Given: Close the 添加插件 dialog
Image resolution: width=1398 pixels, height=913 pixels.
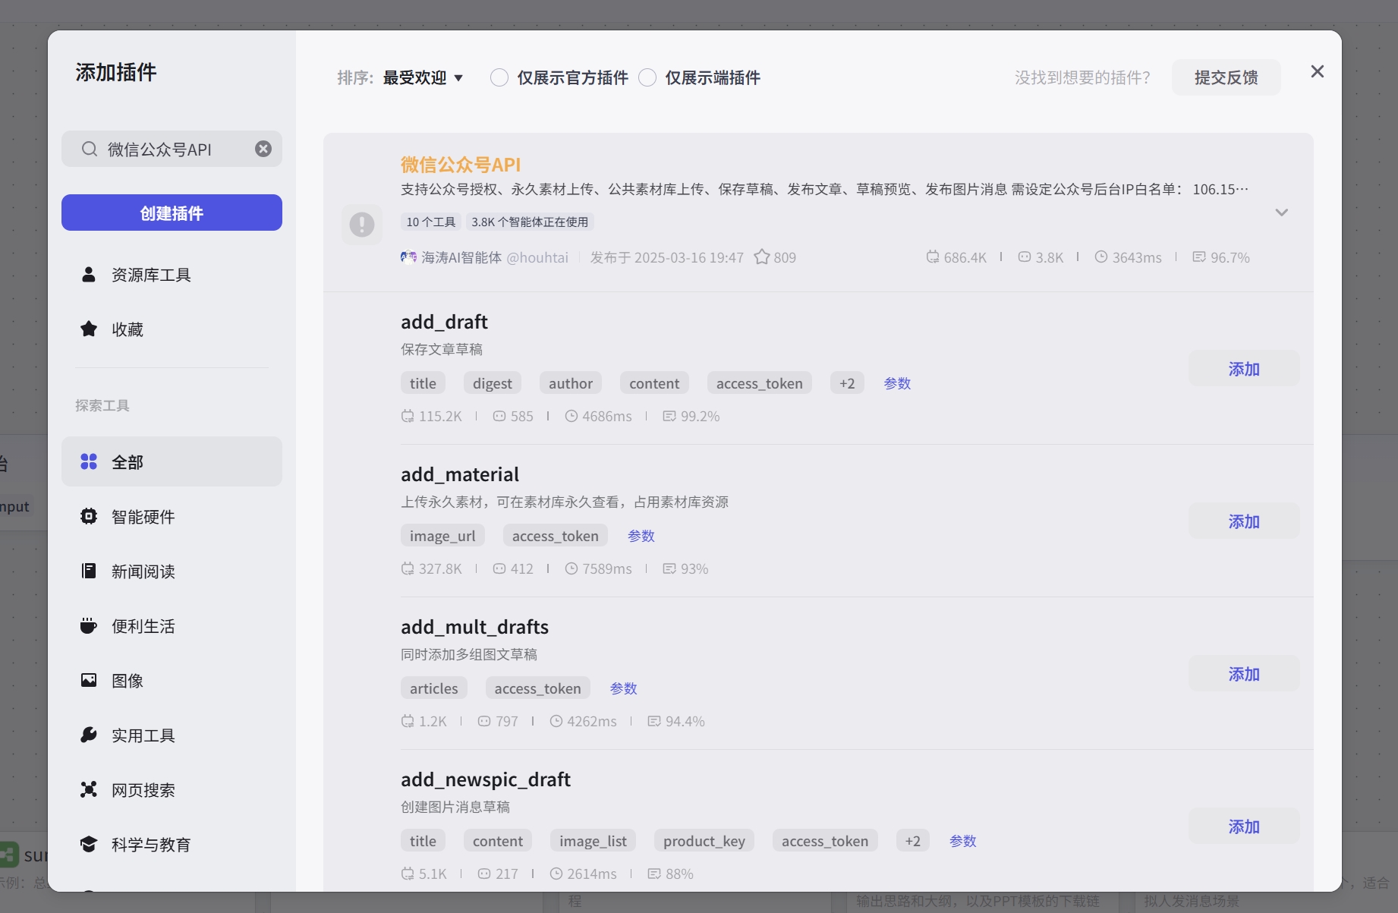Looking at the screenshot, I should pyautogui.click(x=1318, y=71).
